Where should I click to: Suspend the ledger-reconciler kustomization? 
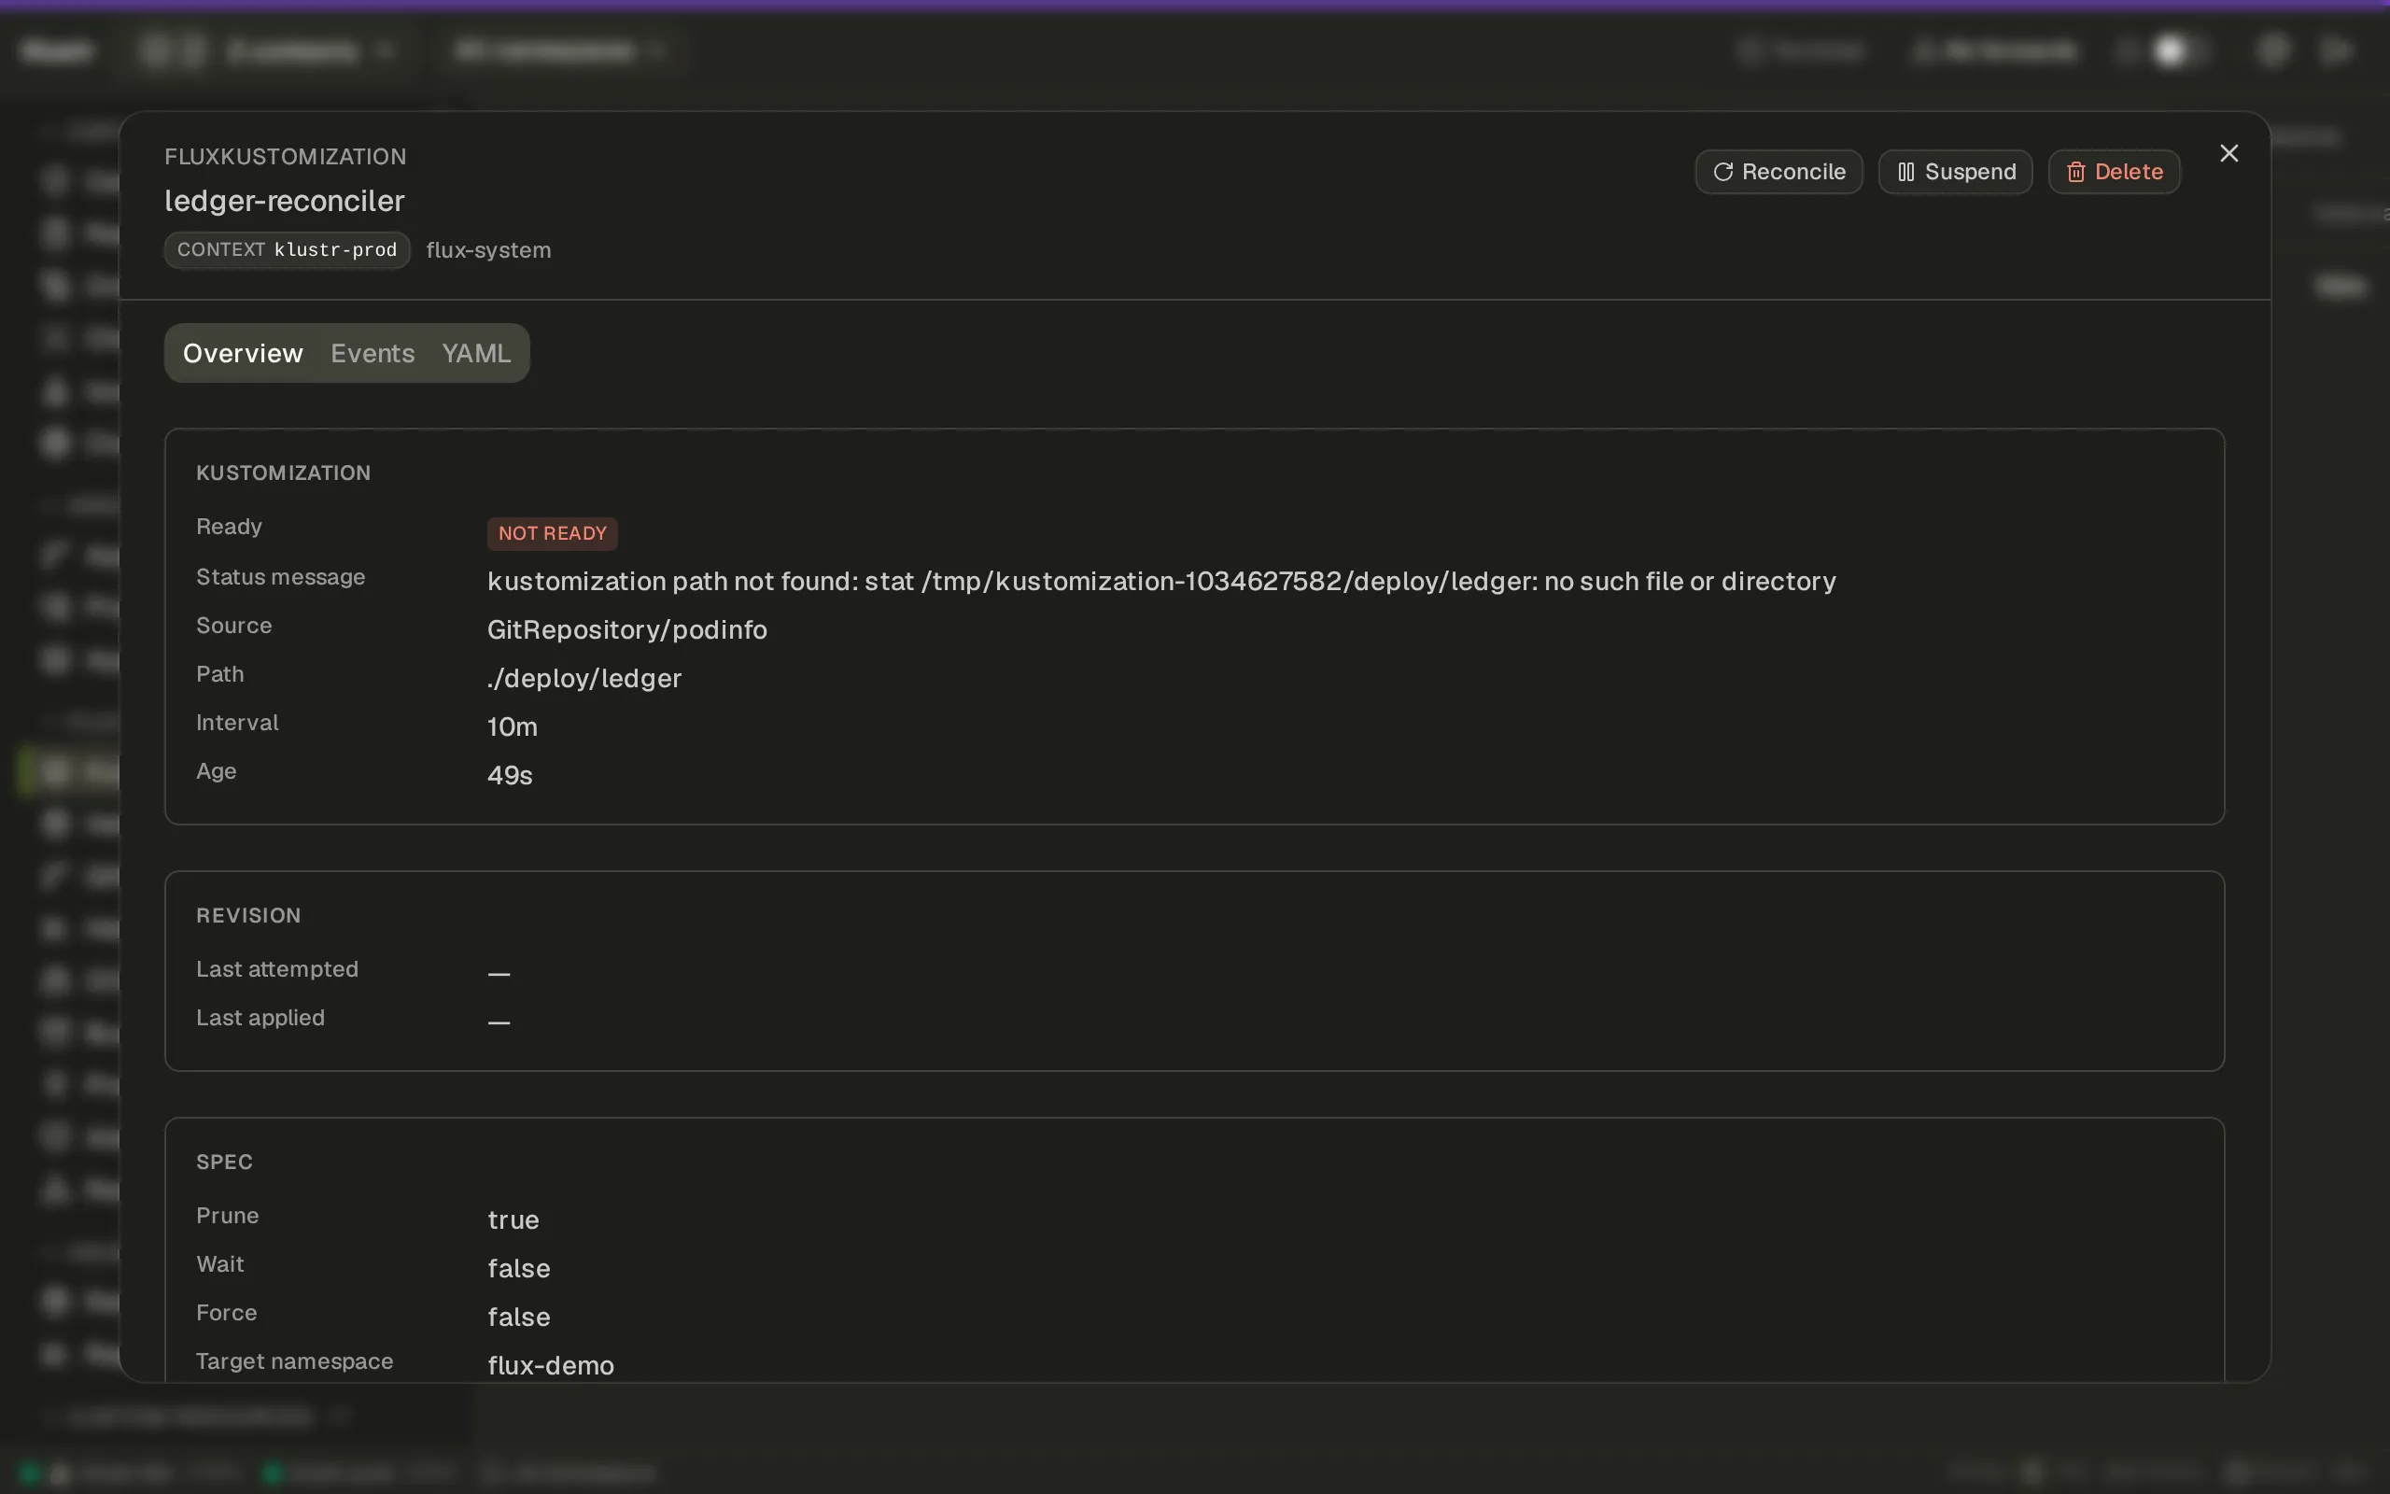point(1954,172)
